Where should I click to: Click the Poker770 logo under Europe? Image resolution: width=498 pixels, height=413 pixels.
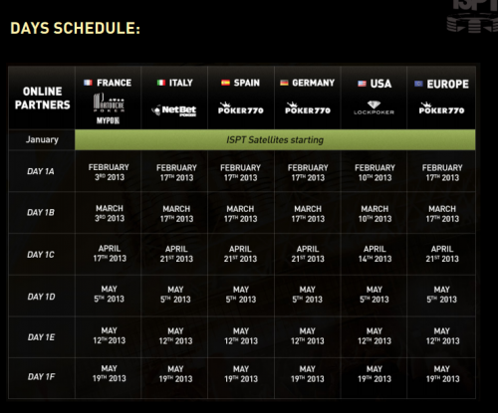(441, 108)
